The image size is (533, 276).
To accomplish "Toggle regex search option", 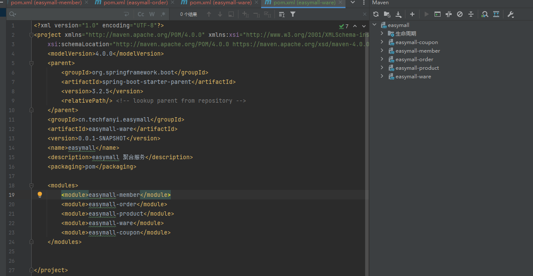I will pos(163,14).
